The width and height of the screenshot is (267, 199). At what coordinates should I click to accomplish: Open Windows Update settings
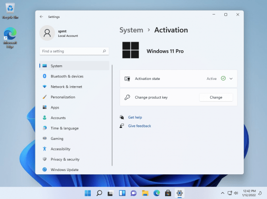pyautogui.click(x=74, y=169)
